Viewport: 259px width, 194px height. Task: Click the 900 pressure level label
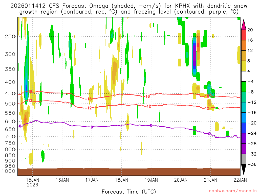[10, 161]
